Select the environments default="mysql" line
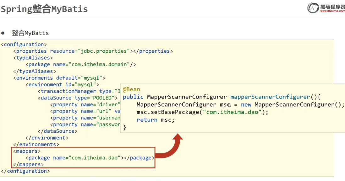 (x=59, y=78)
